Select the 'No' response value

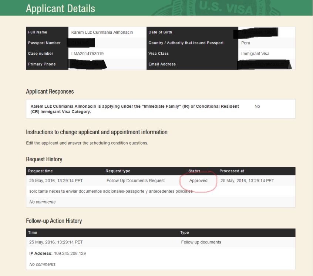[x=257, y=107]
